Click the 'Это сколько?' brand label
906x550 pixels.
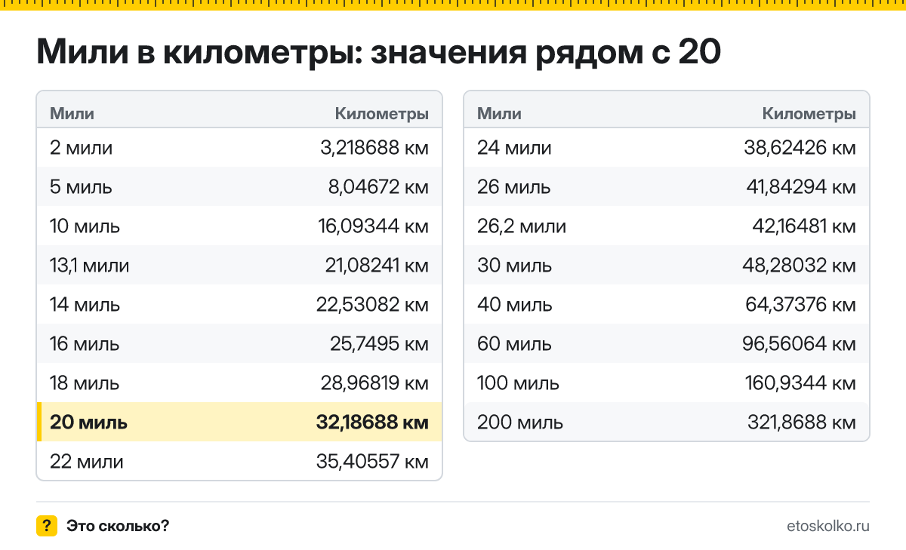pos(118,526)
